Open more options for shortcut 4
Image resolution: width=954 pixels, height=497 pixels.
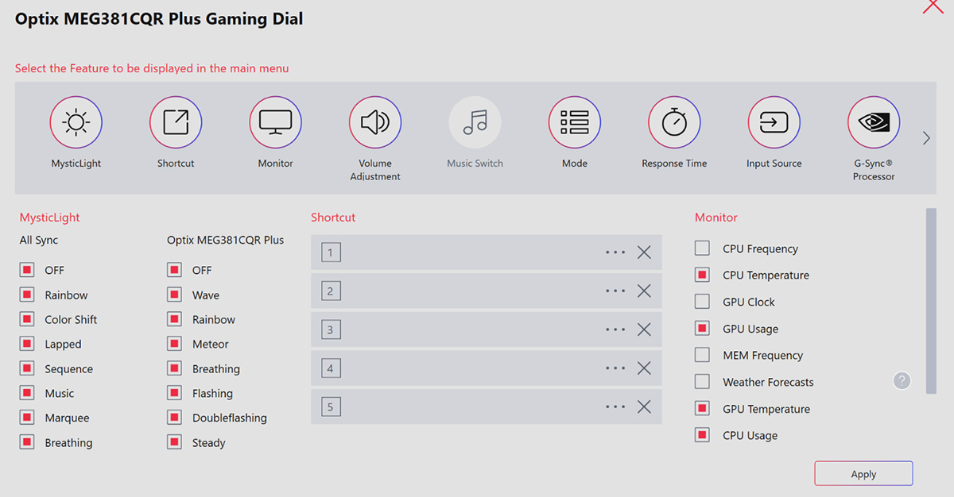615,368
